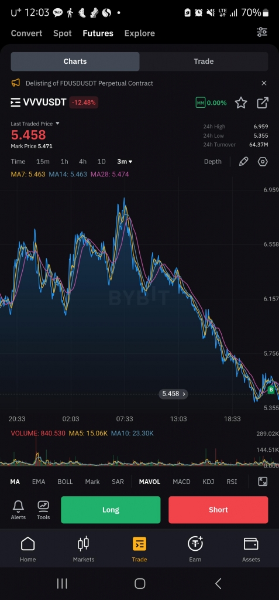The height and width of the screenshot is (600, 279).
Task: Tap the 24h Turnover 64.37M value
Action: (259, 145)
